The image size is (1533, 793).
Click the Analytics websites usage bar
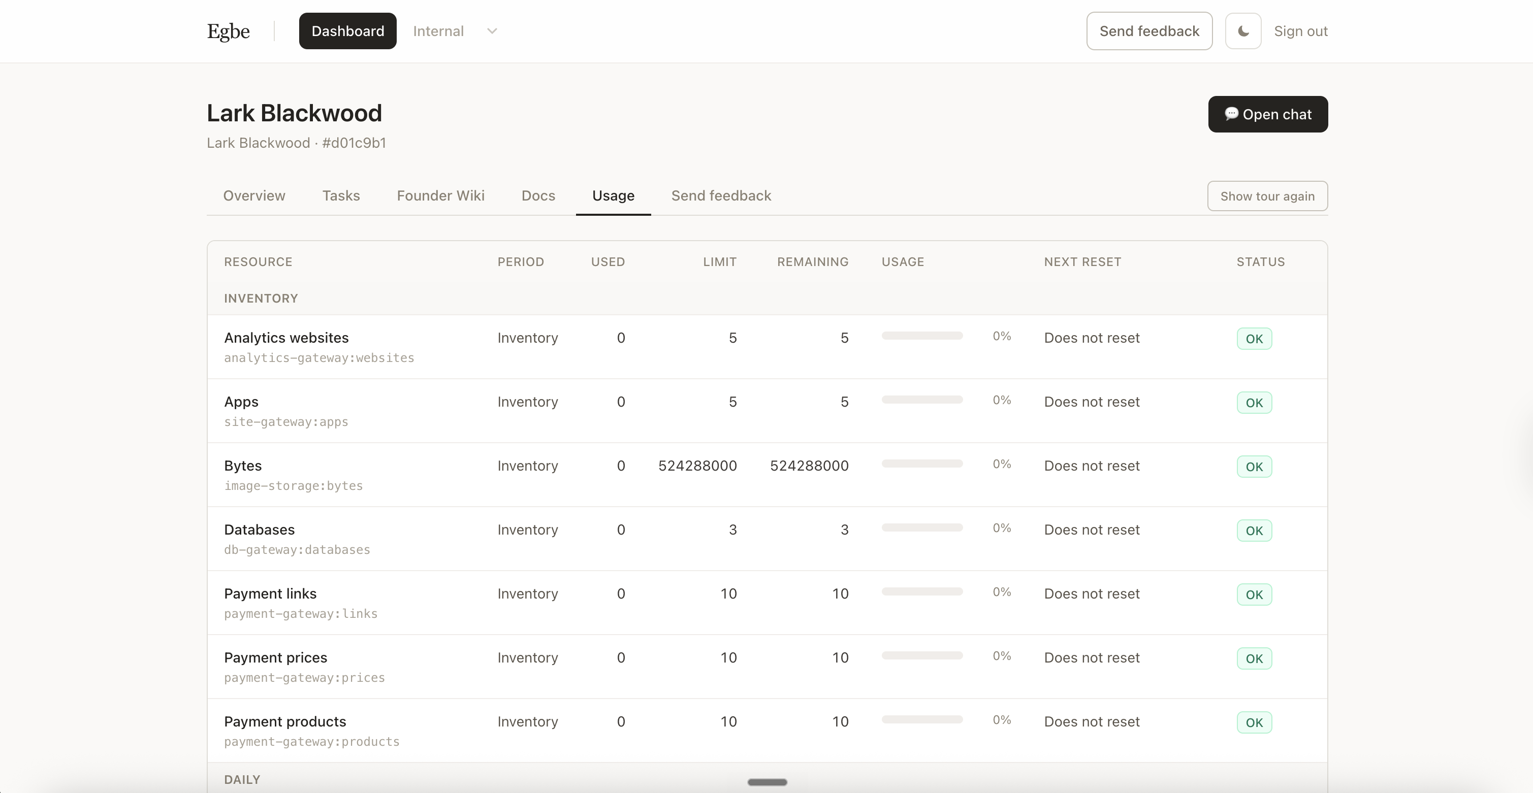point(922,336)
